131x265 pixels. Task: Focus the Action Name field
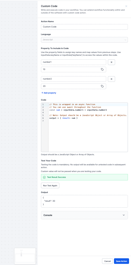pyautogui.click(x=84, y=27)
